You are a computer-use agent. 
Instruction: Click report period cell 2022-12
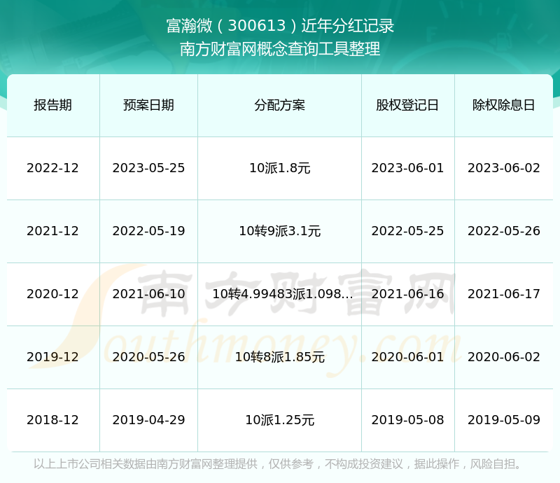53,168
